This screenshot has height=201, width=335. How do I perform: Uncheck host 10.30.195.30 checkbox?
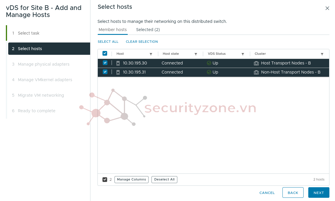(105, 63)
